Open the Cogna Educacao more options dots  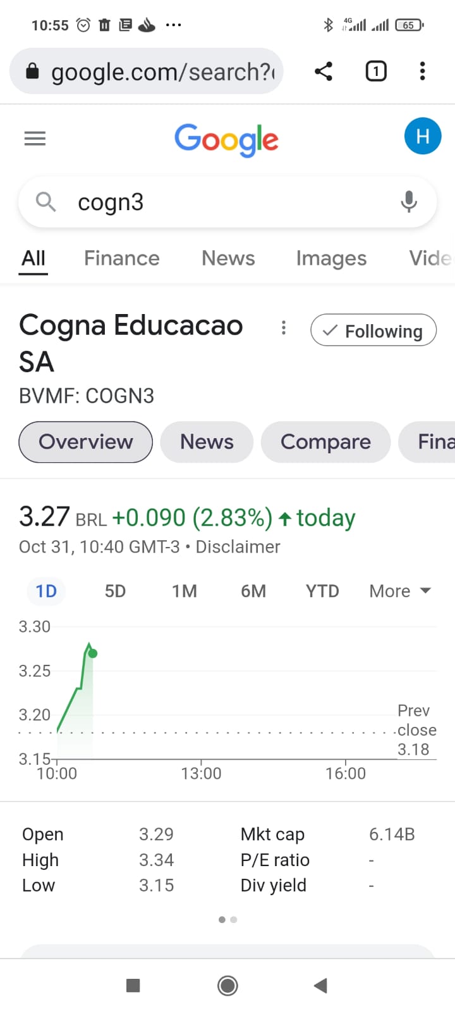click(x=284, y=327)
